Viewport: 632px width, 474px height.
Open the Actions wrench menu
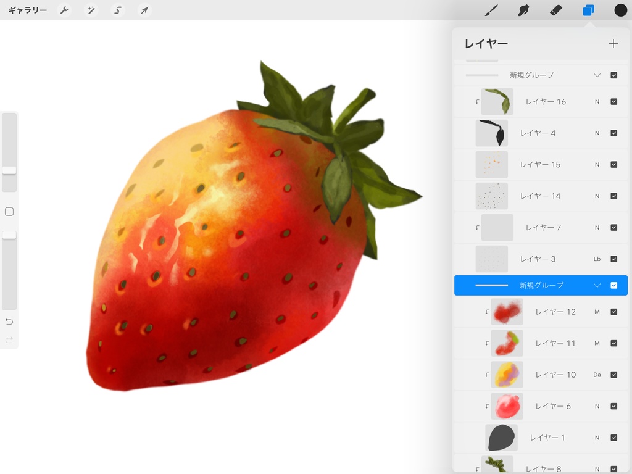(64, 10)
